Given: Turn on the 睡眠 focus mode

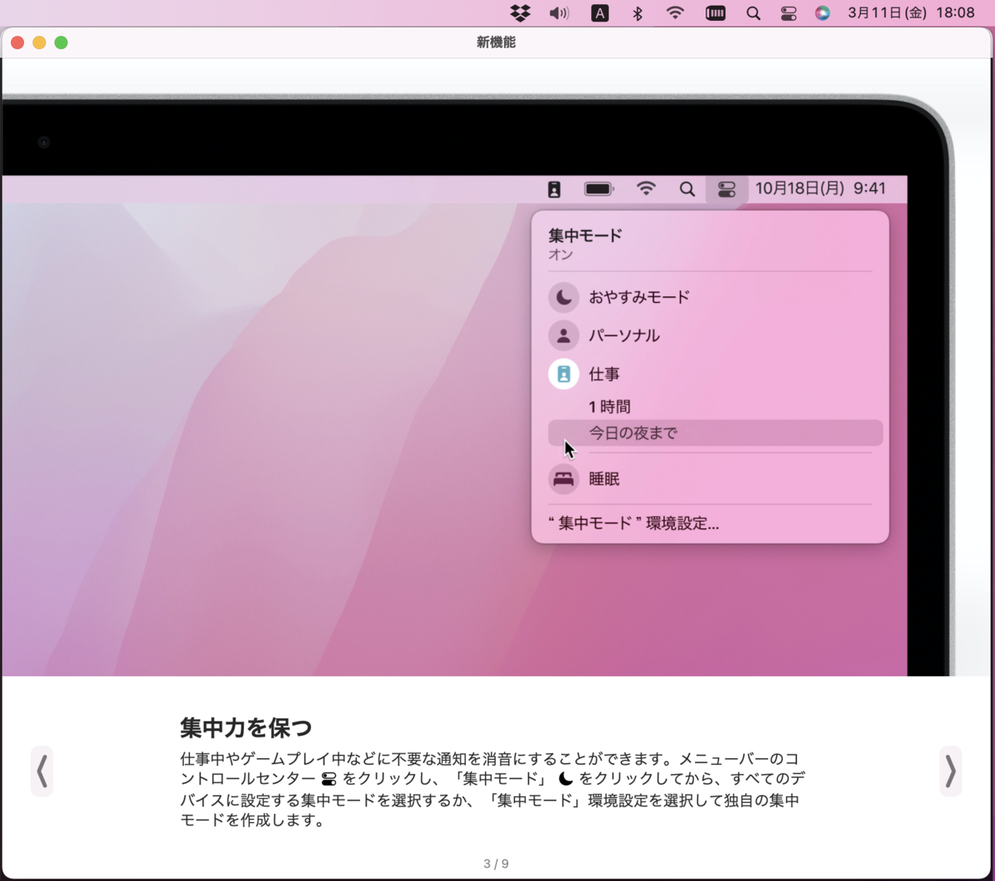Looking at the screenshot, I should [603, 479].
